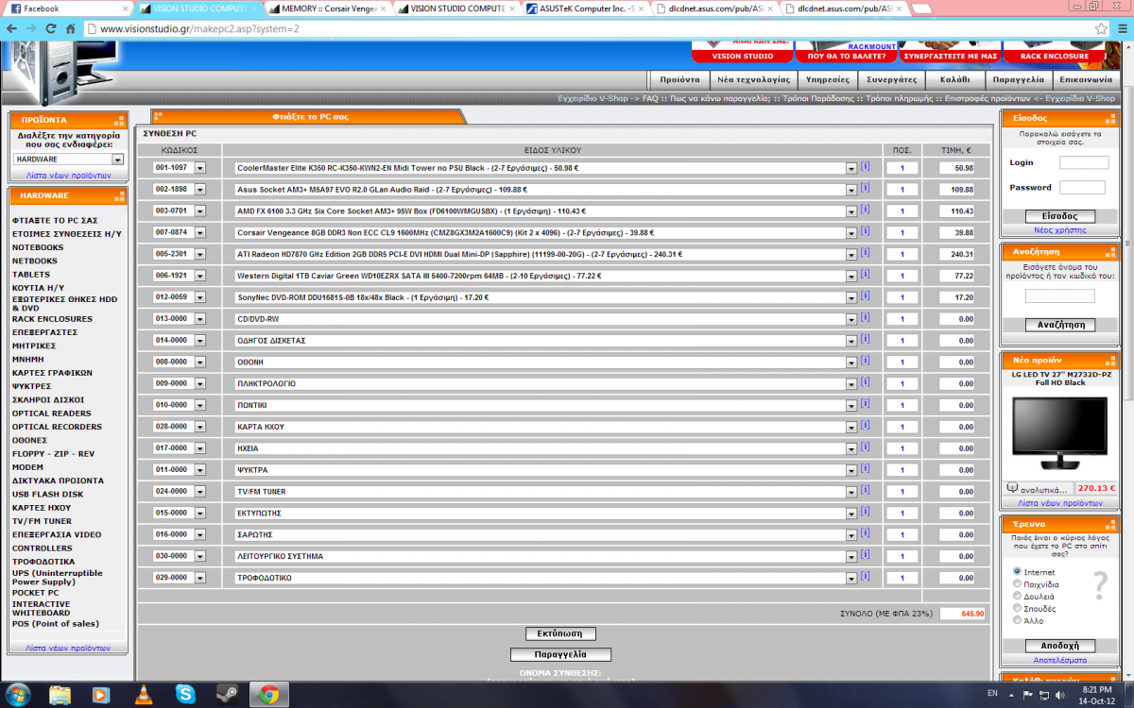The width and height of the screenshot is (1134, 708).
Task: Expand ΚΑΡΤΑ ΗΧΟΥ product dropdown
Action: [x=851, y=427]
